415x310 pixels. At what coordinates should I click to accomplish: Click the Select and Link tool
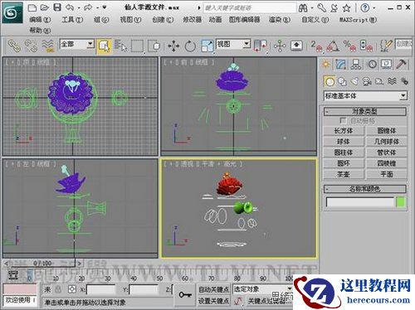[14, 46]
